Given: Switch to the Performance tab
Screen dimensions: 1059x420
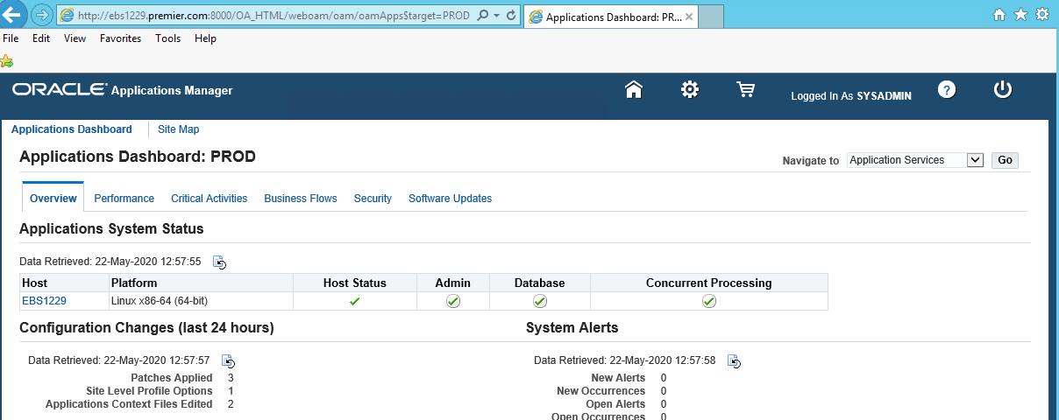Looking at the screenshot, I should [x=124, y=199].
